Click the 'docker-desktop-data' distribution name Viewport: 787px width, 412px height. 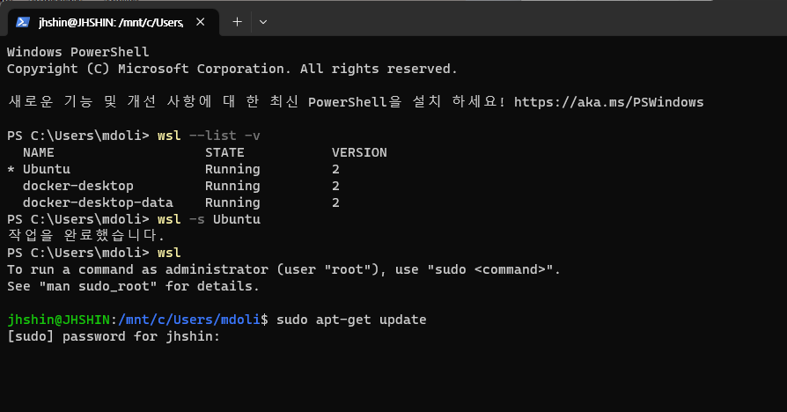[98, 202]
